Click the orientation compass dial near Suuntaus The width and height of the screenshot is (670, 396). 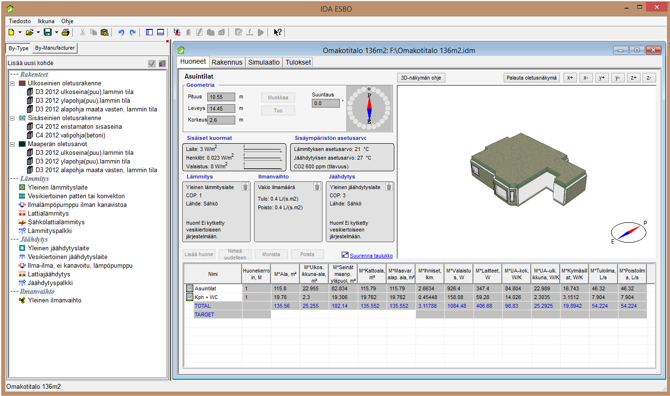(369, 109)
